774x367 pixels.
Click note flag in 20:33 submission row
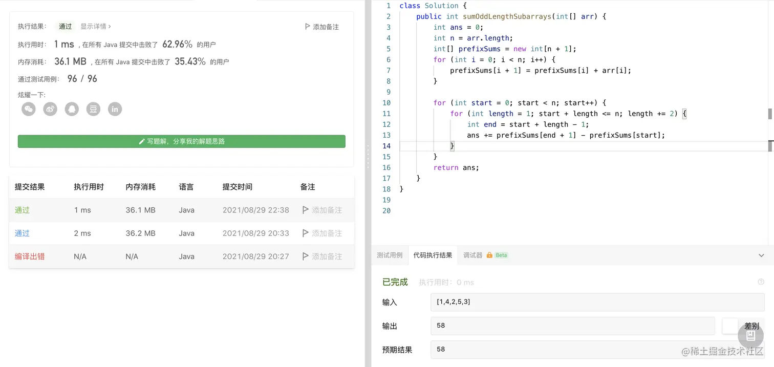[306, 233]
